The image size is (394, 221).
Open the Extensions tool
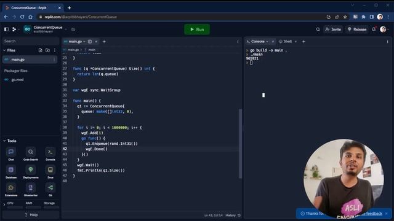[11, 190]
